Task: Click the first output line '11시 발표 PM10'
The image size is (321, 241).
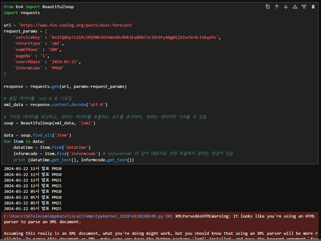Action: click(33, 168)
